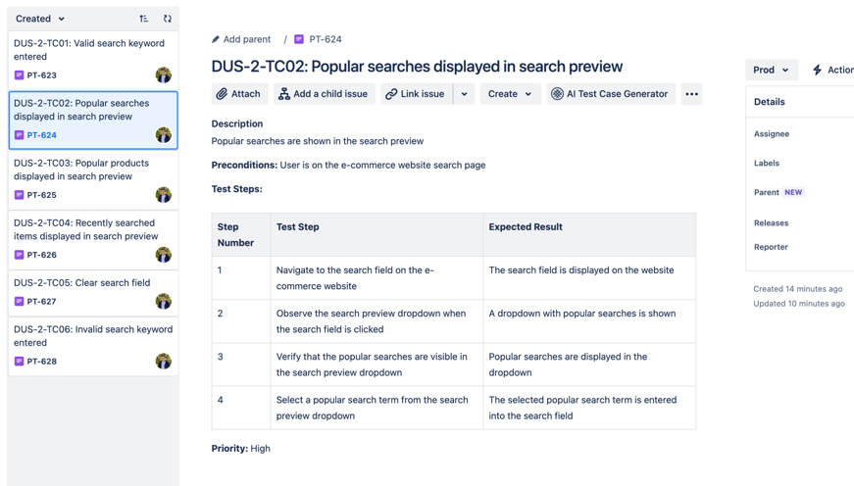854x486 pixels.
Task: Click the Link issue button
Action: [x=415, y=94]
